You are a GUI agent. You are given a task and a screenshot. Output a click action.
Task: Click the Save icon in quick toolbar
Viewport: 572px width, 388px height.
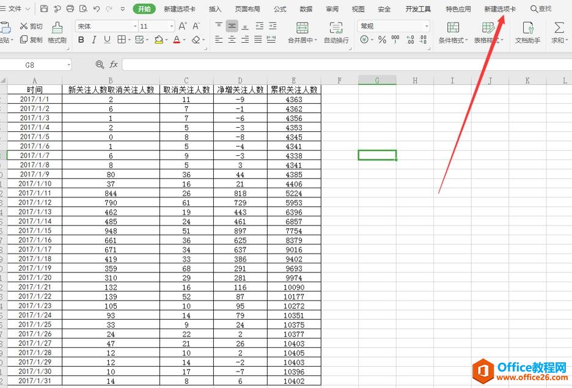pos(44,9)
